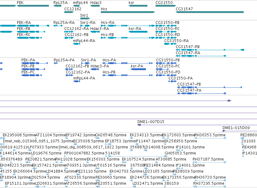Click the Hcs gene feature
Viewport: 257px width, 188px height.
(x=128, y=12)
